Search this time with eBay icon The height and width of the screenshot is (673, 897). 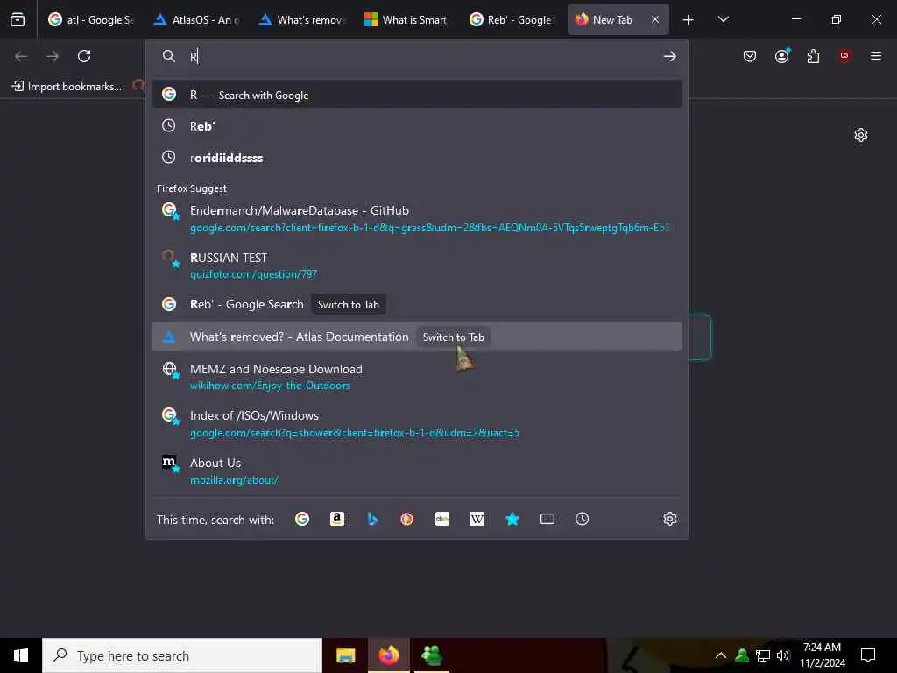pyautogui.click(x=442, y=519)
